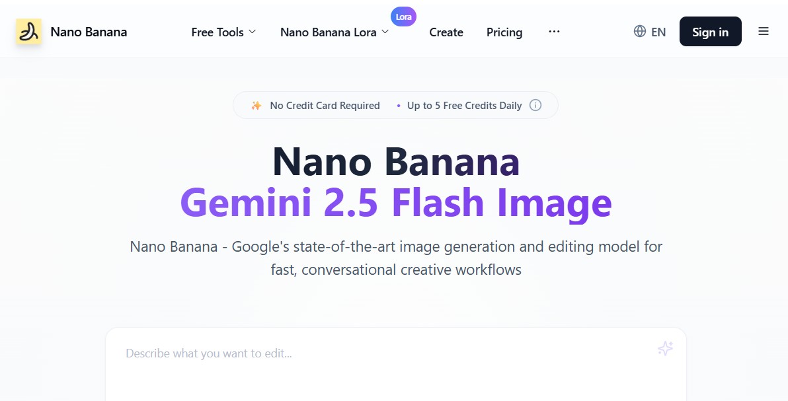Click the purple Lora badge
Screen dimensions: 788x401
click(403, 17)
